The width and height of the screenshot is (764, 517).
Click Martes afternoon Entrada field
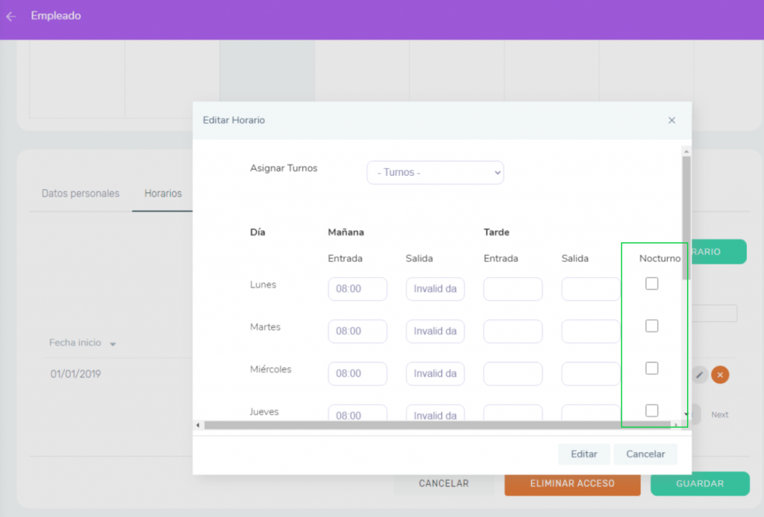click(513, 332)
